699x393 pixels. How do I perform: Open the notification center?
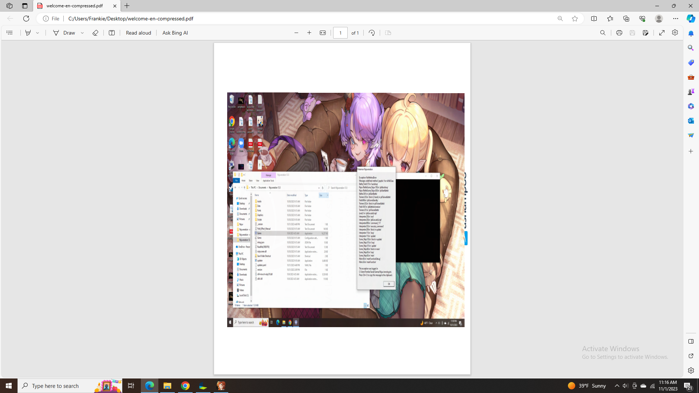point(688,386)
